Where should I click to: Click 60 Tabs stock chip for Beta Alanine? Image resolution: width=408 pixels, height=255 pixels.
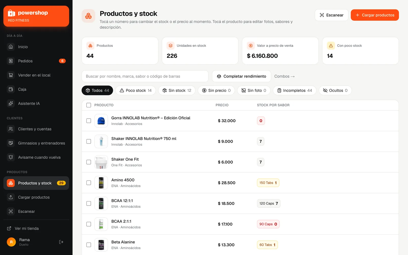[267, 245]
